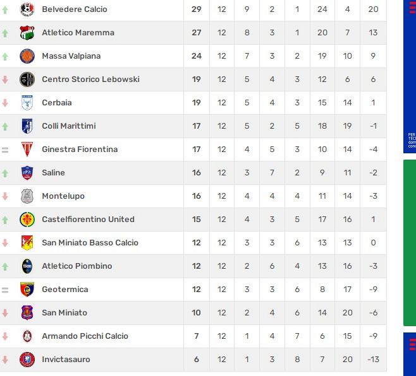Click the green up arrow beside Atletico Maremma
The image size is (416, 376).
[6, 33]
